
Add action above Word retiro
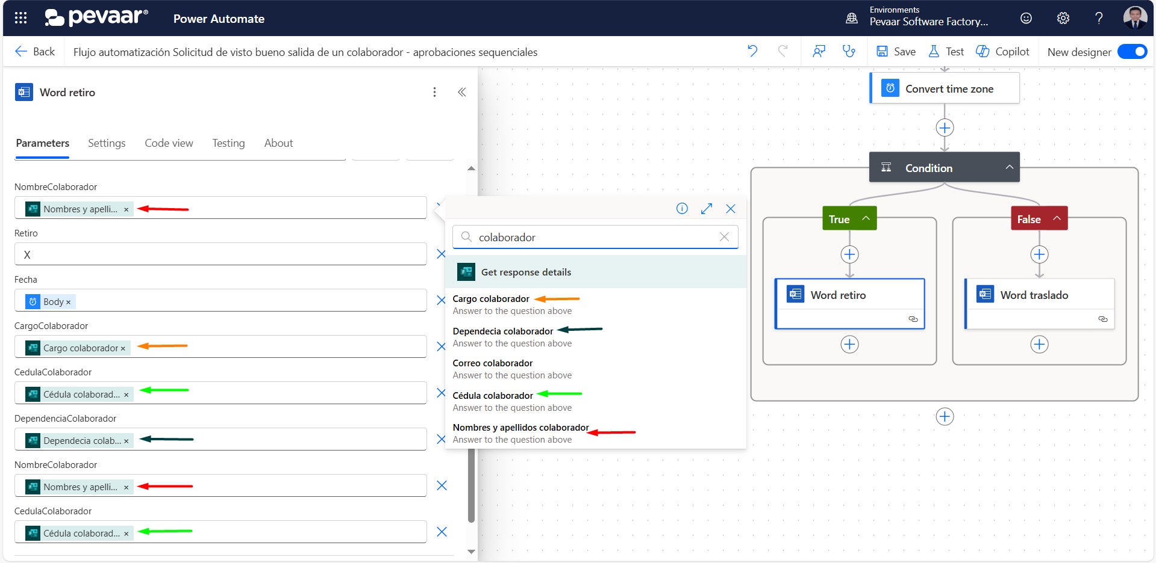point(849,254)
